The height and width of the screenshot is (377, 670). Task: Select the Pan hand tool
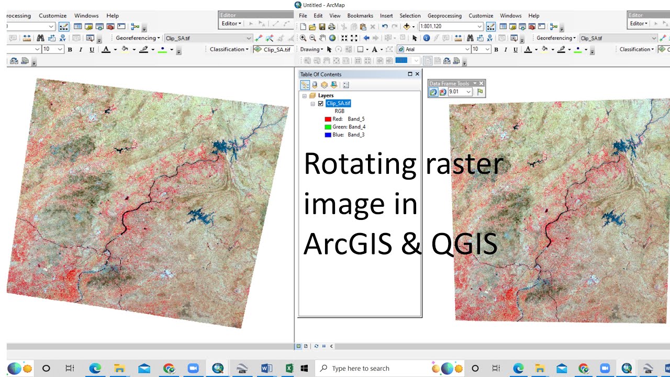pos(322,38)
